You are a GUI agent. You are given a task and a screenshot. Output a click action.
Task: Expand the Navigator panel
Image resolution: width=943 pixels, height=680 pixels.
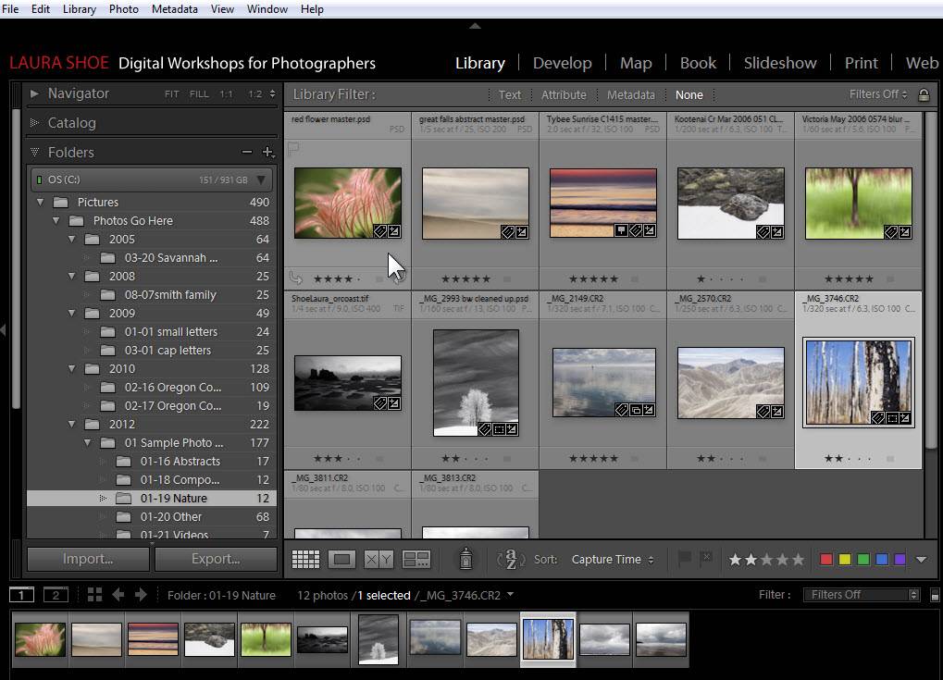point(35,93)
